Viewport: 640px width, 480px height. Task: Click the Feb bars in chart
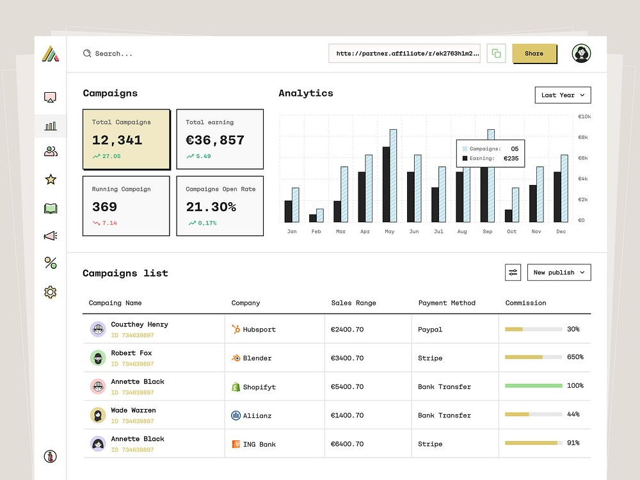316,216
